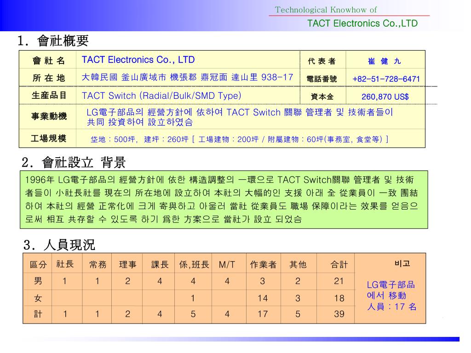Click the '會社名' label cell
This screenshot has width=471, height=353.
48,60
